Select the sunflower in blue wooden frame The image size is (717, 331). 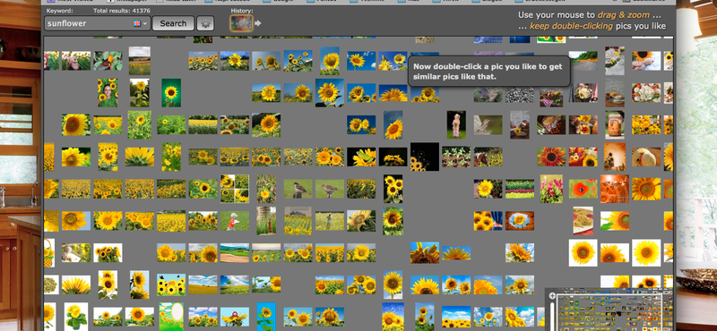pos(520,220)
